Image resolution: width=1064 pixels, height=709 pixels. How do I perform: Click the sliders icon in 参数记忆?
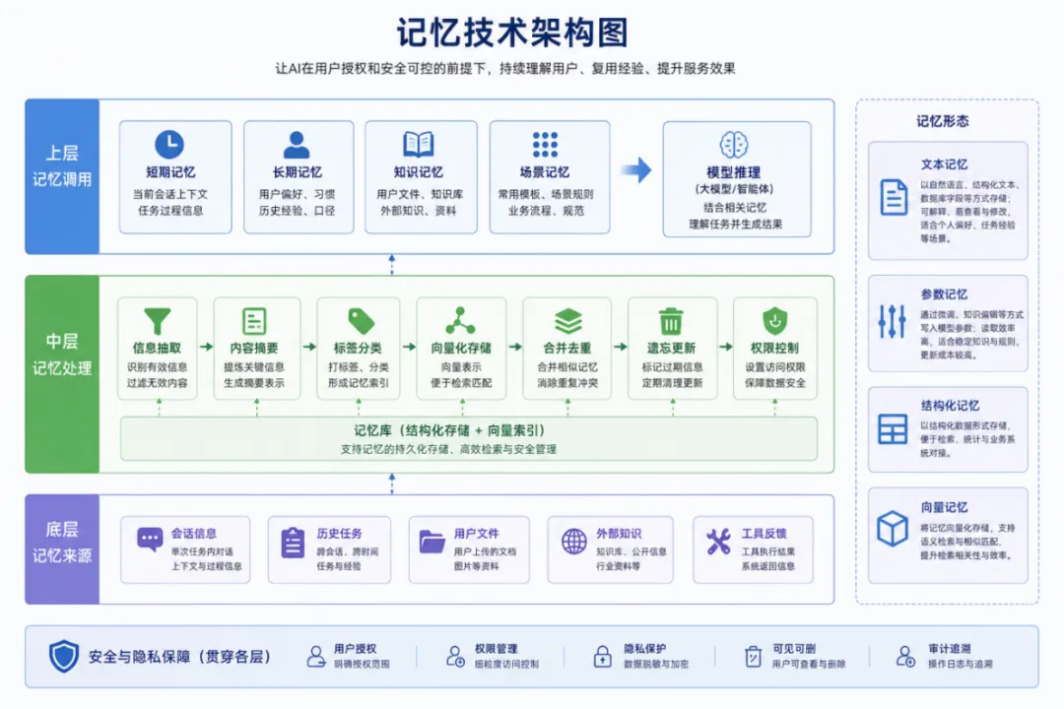(892, 321)
